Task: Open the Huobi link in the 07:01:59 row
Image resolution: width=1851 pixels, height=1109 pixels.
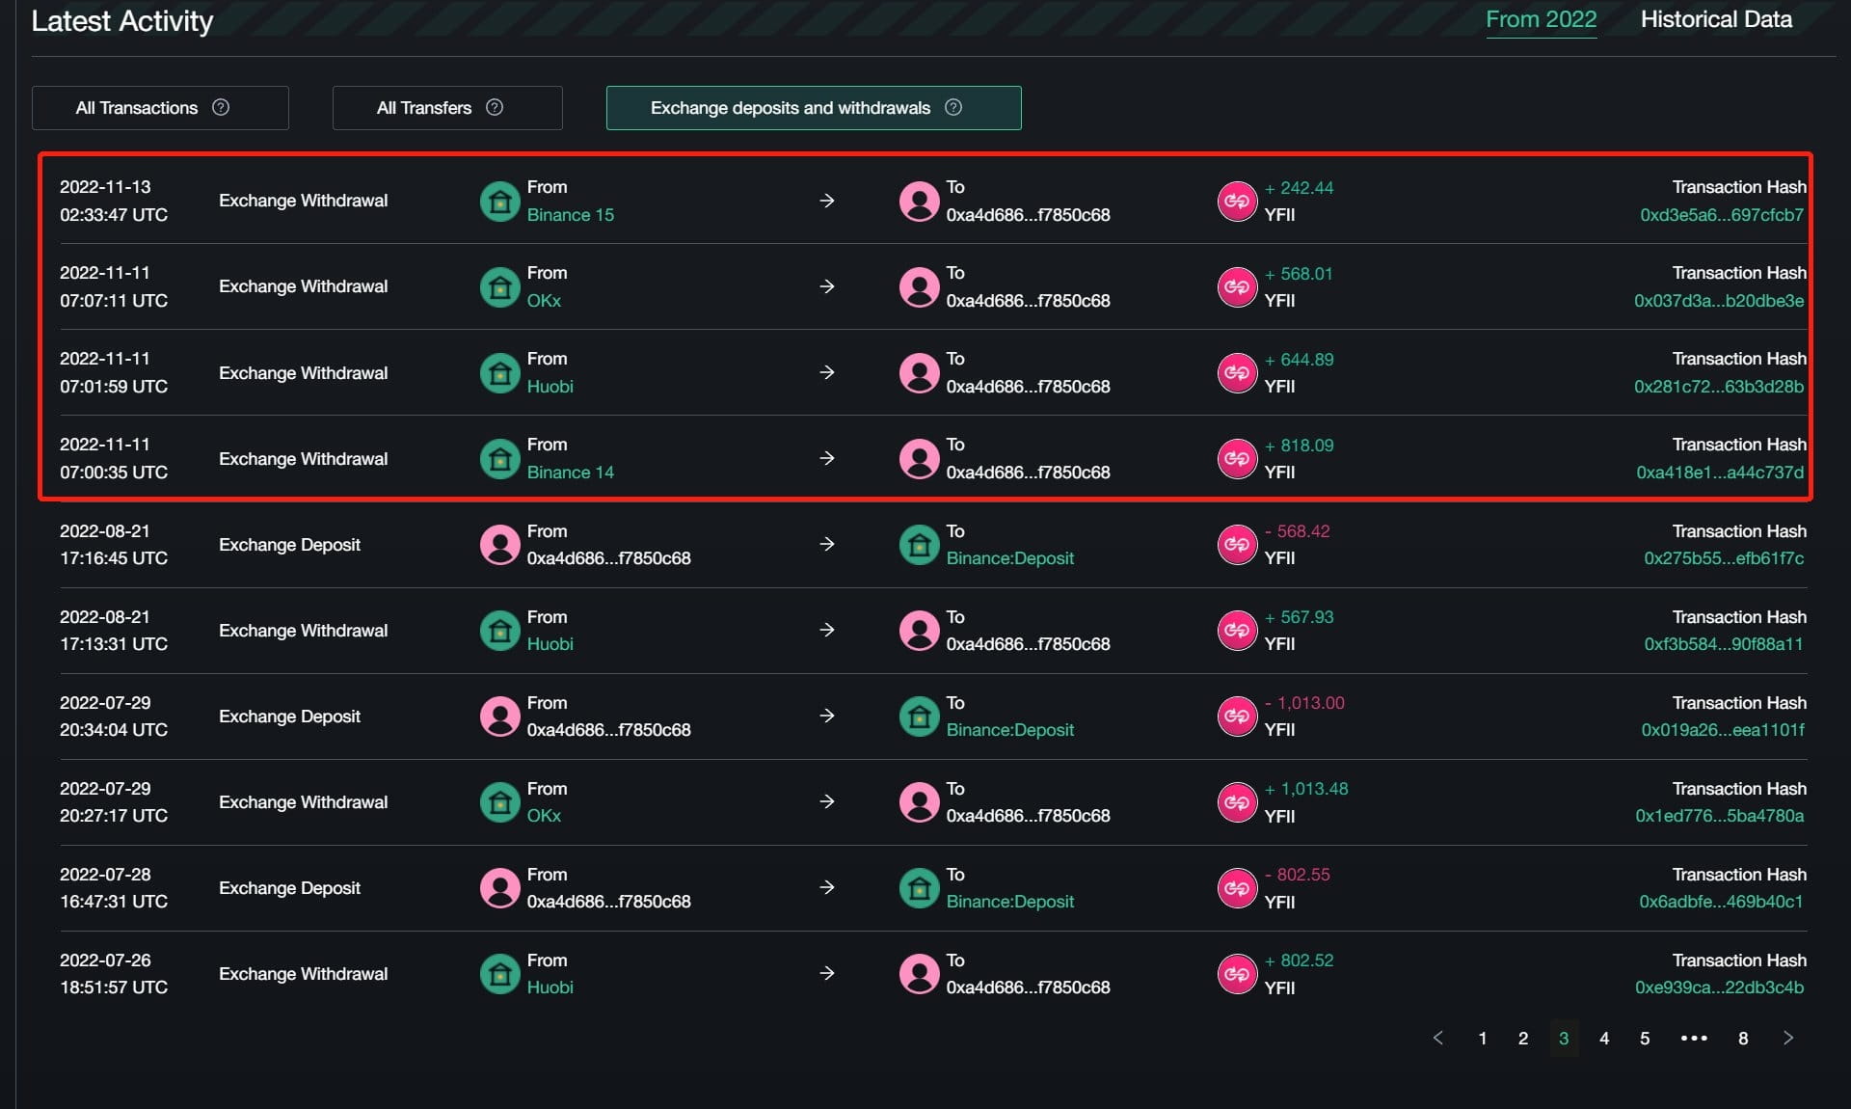Action: (x=550, y=387)
